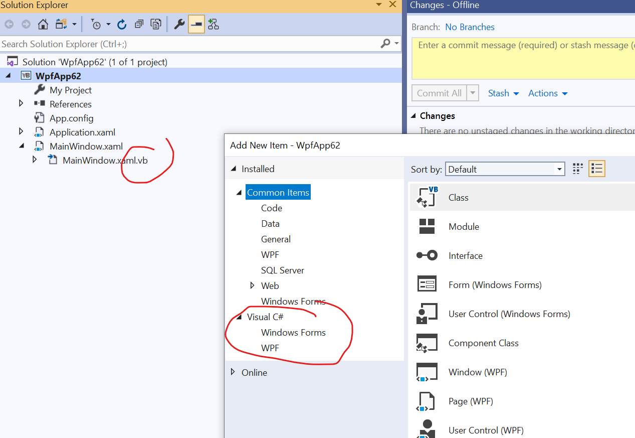Collapse the Changes section header
This screenshot has height=438, width=635.
tap(414, 116)
